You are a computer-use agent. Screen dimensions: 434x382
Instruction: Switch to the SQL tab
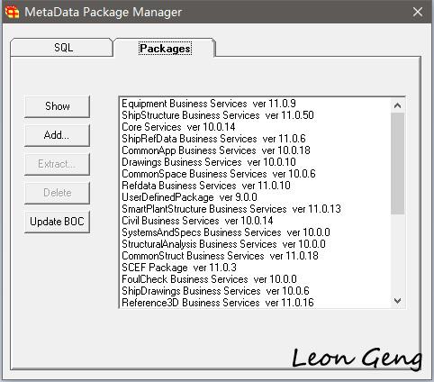[x=63, y=48]
